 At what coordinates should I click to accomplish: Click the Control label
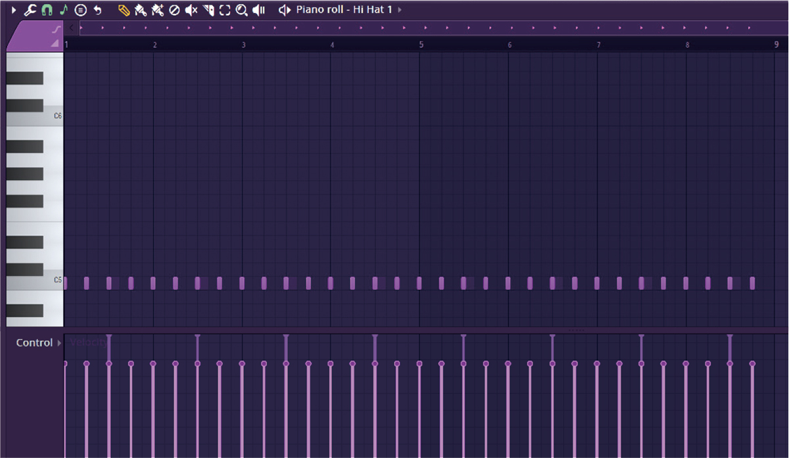(34, 343)
